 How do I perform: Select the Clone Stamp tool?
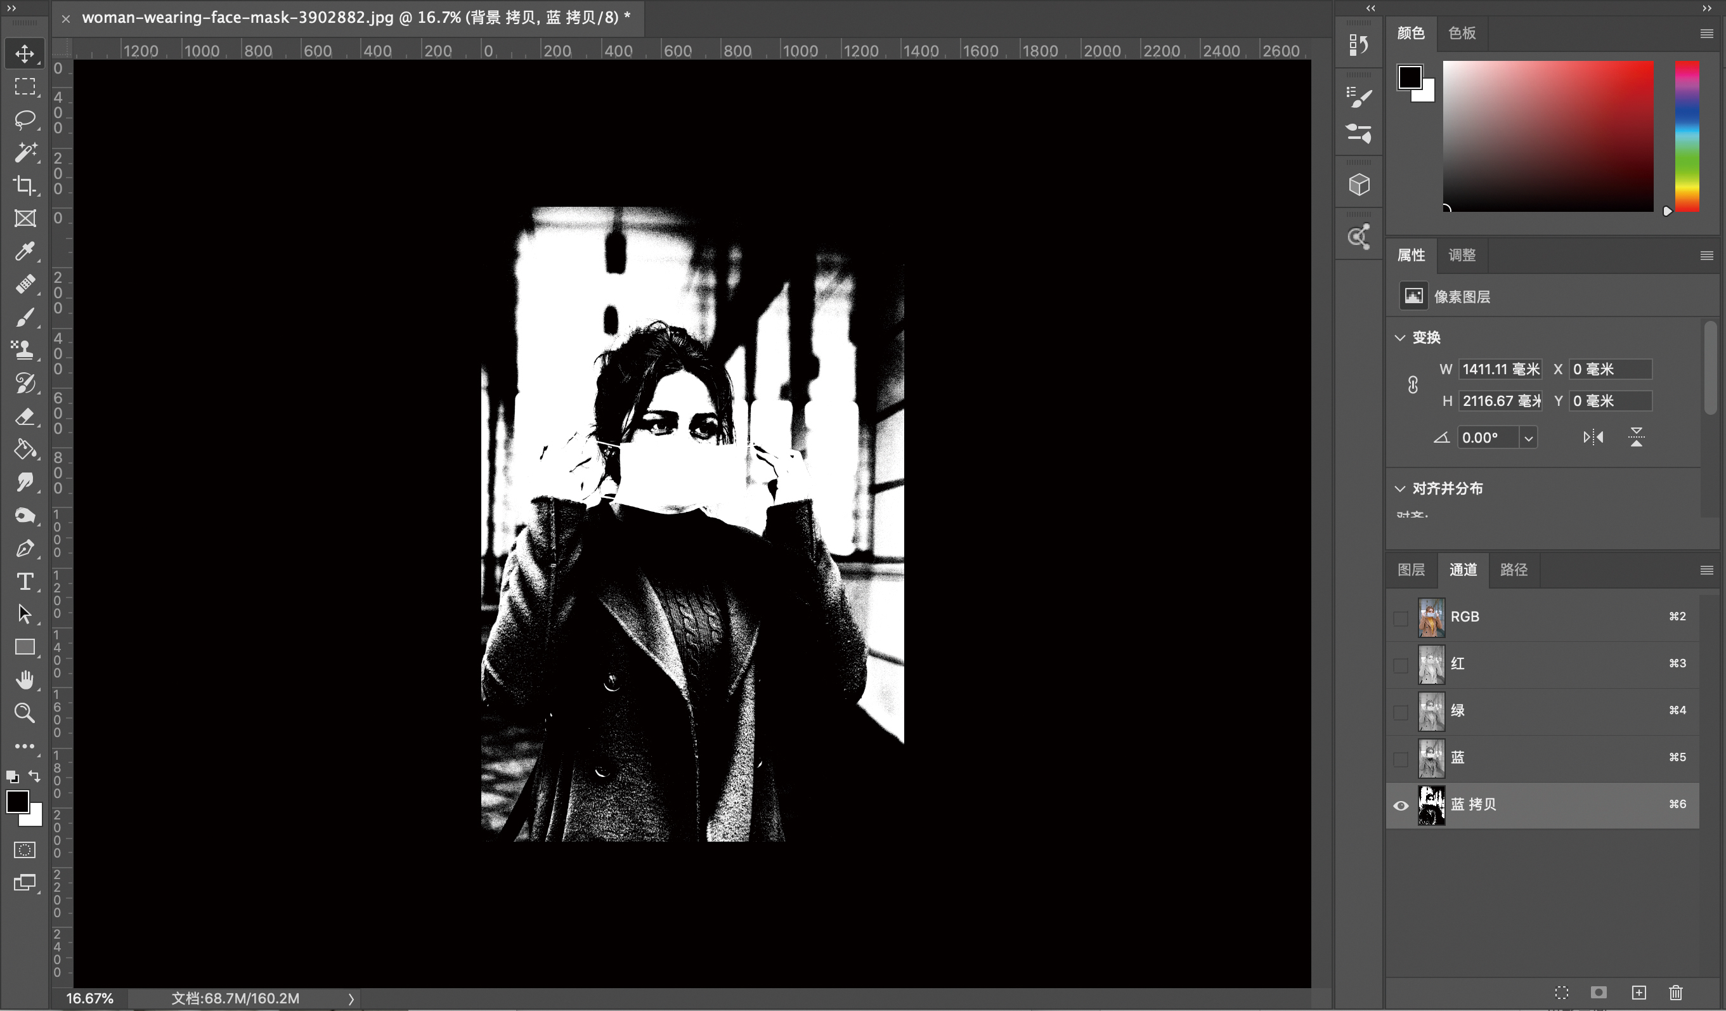(25, 350)
